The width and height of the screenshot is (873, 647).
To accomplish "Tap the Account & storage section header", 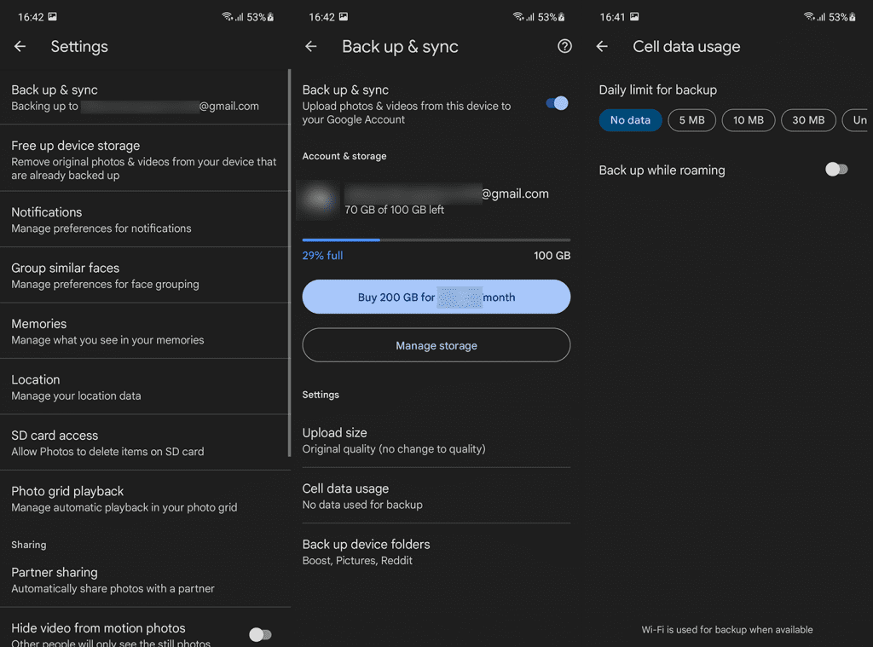I will tap(344, 156).
